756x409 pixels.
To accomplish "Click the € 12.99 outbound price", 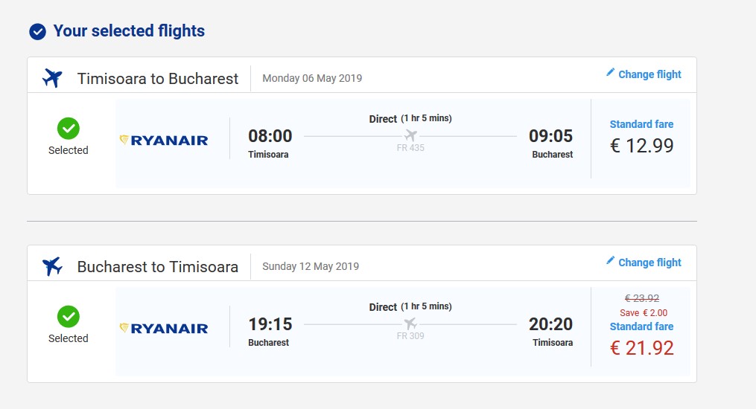I will tap(642, 146).
